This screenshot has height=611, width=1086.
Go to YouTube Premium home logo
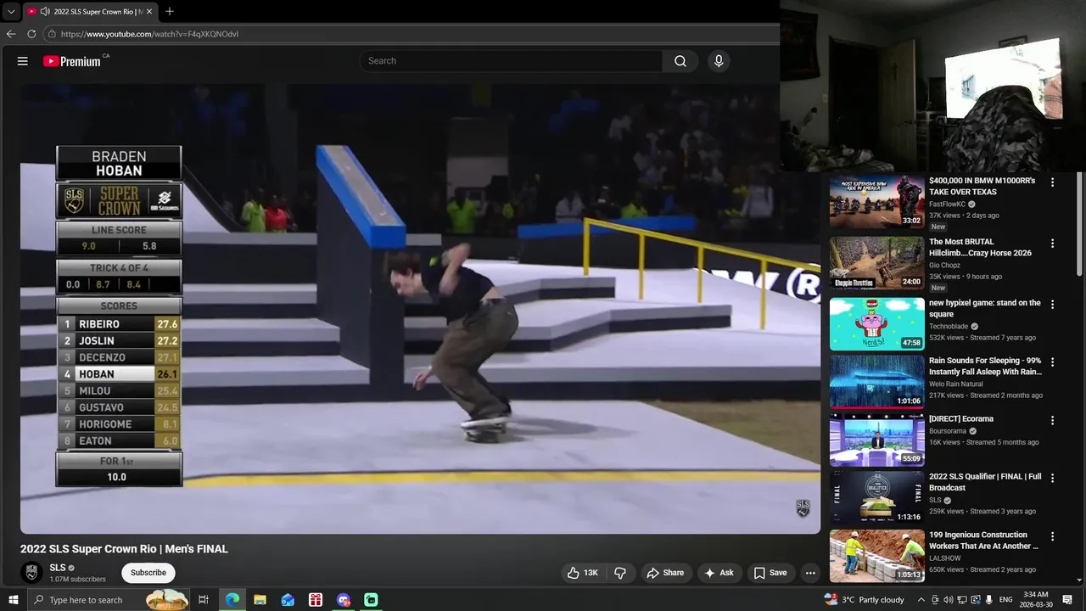[72, 61]
